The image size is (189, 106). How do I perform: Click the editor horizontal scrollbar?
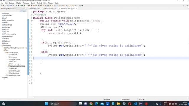pos(111,97)
